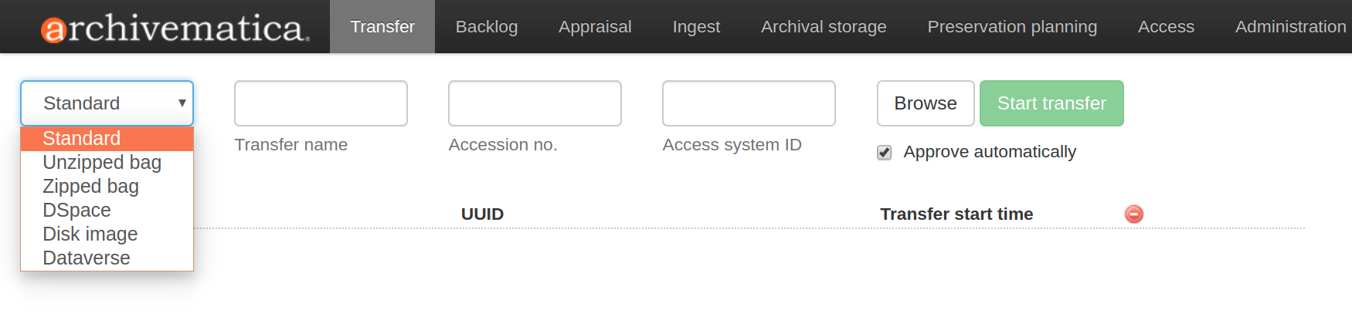Collapse the transfer type dropdown
Viewport: 1352px width, 327px height.
pyautogui.click(x=107, y=103)
